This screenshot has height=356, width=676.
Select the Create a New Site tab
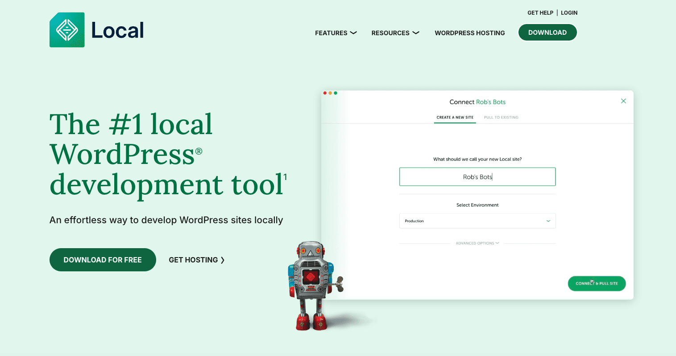pos(455,118)
